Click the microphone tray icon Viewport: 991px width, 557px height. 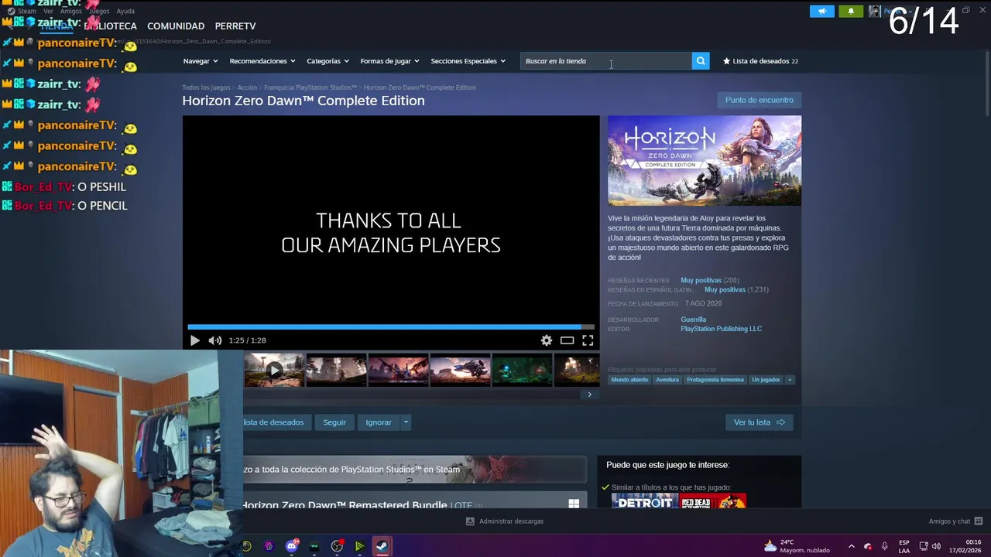pyautogui.click(x=884, y=546)
